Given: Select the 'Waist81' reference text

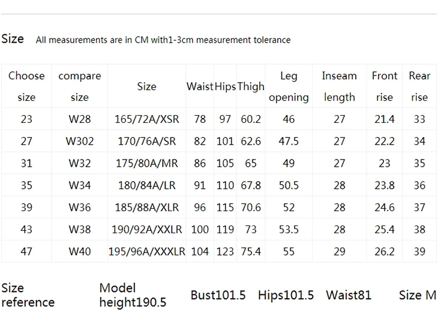Looking at the screenshot, I should 349,295.
